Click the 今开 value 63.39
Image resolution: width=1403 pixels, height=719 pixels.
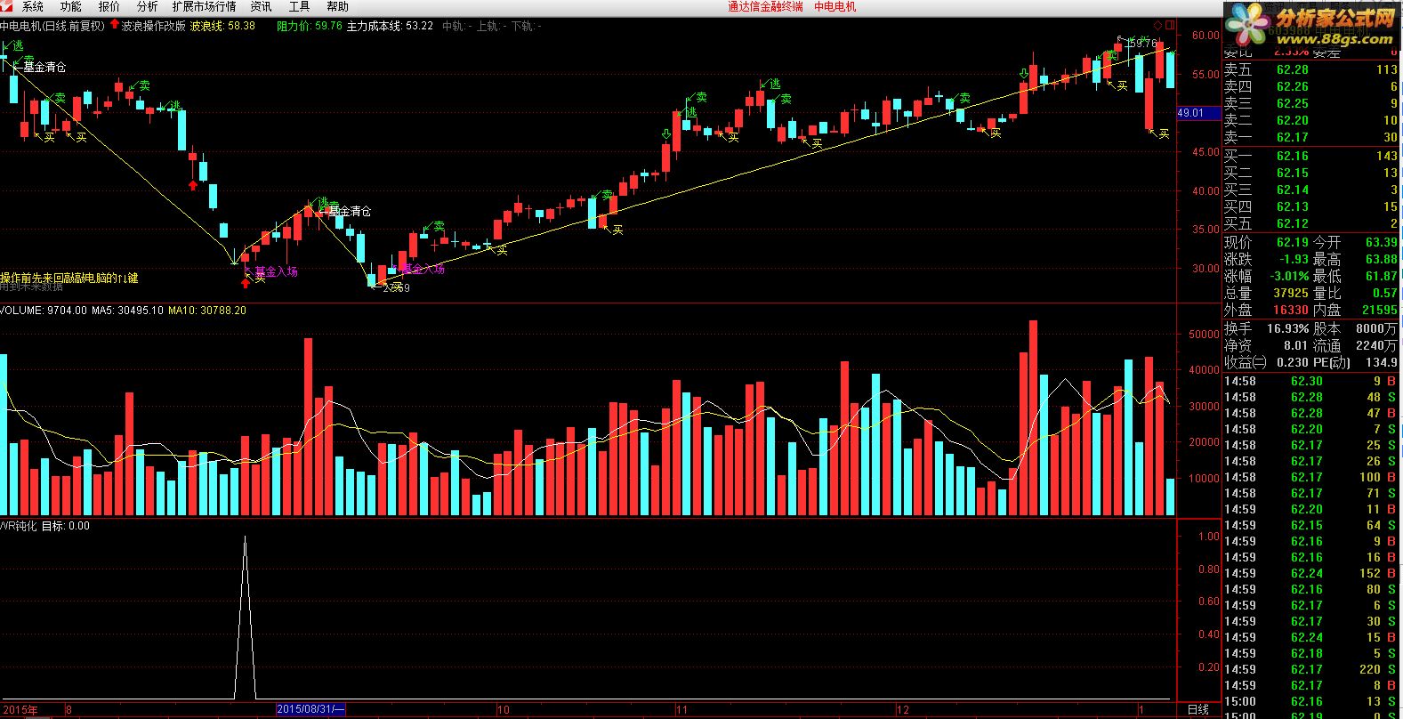point(1381,242)
